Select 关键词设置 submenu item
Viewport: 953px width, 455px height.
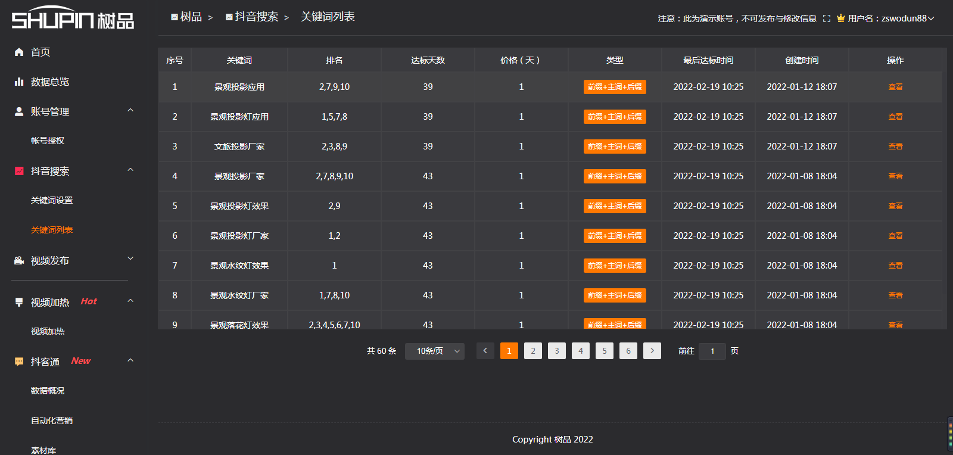tap(52, 200)
